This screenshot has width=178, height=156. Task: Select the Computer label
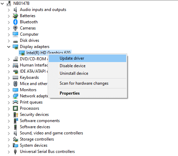(x=29, y=34)
